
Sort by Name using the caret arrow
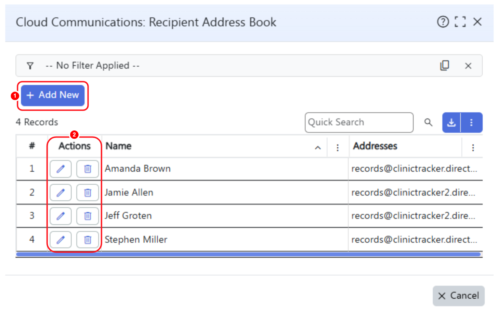tap(318, 147)
